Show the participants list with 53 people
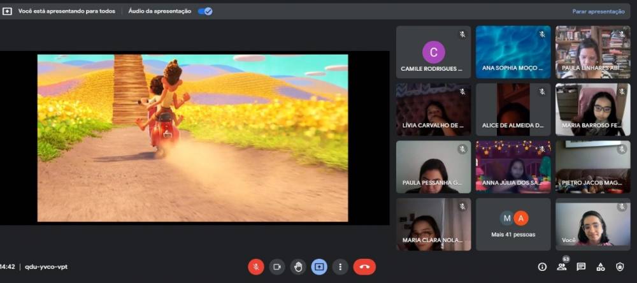Screen dimensions: 637x283 point(561,266)
